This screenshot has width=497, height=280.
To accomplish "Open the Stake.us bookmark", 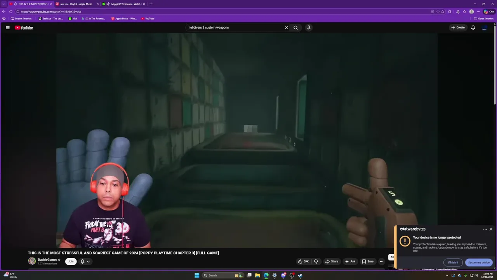I will tap(51, 19).
